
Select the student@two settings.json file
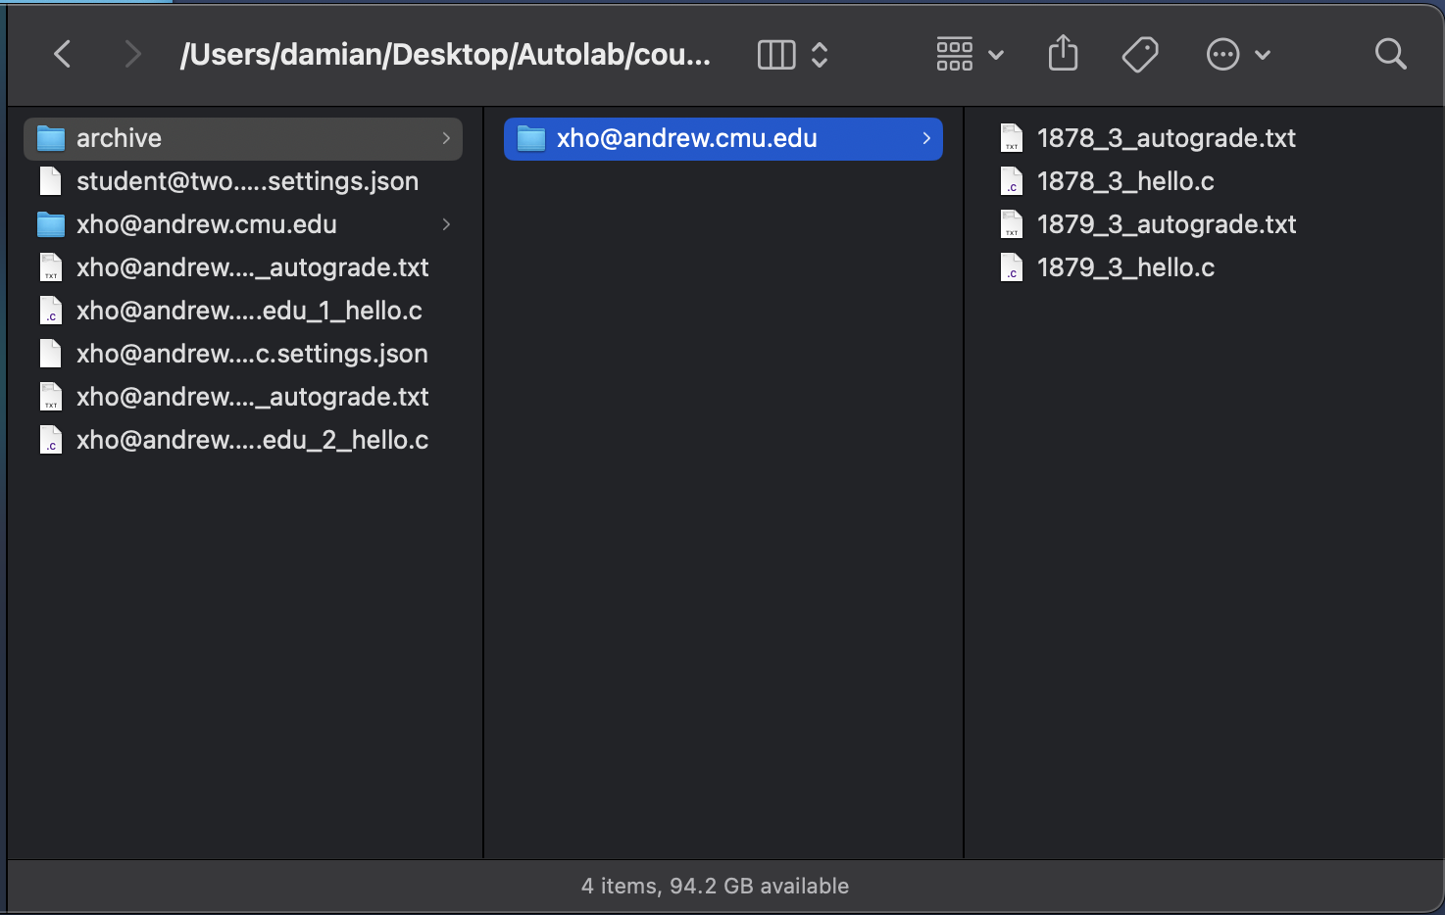(x=247, y=180)
